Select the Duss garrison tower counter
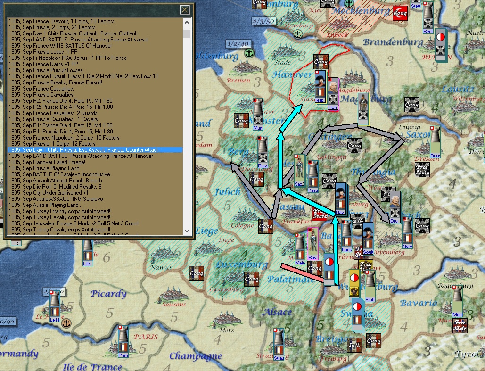This screenshot has height=371, width=485. tap(263, 153)
